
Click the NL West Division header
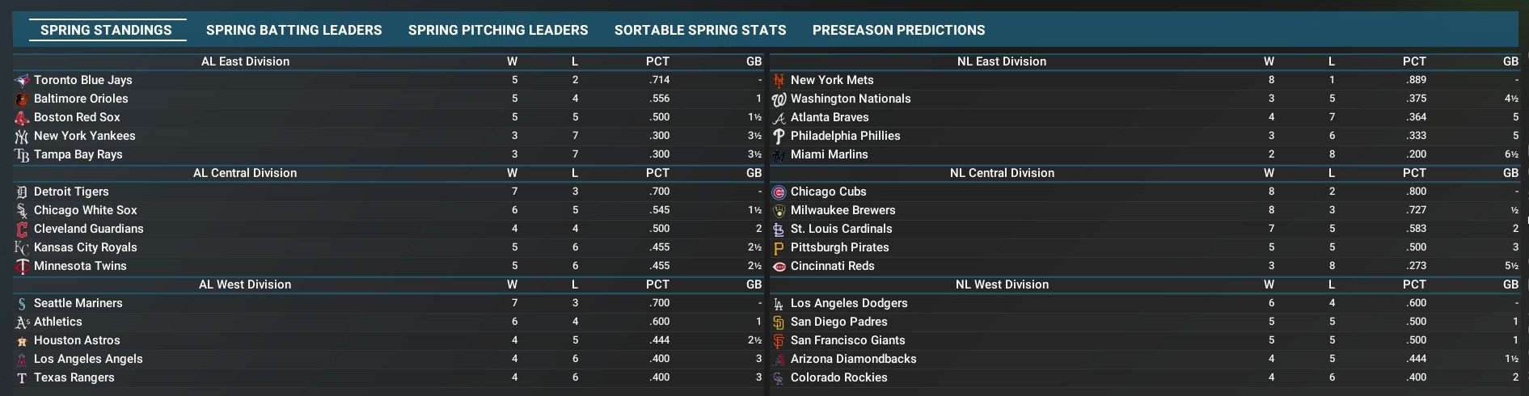coord(1002,284)
